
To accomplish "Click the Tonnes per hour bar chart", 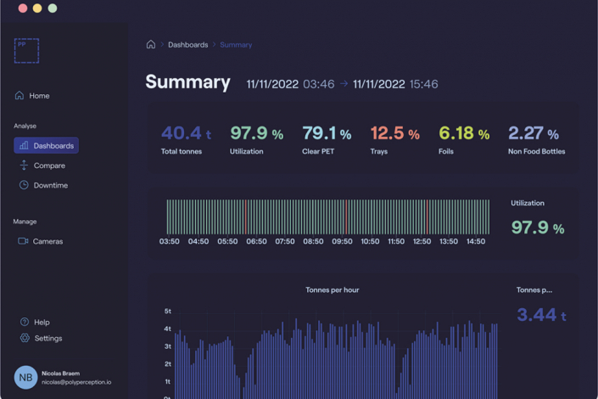I will pyautogui.click(x=335, y=357).
